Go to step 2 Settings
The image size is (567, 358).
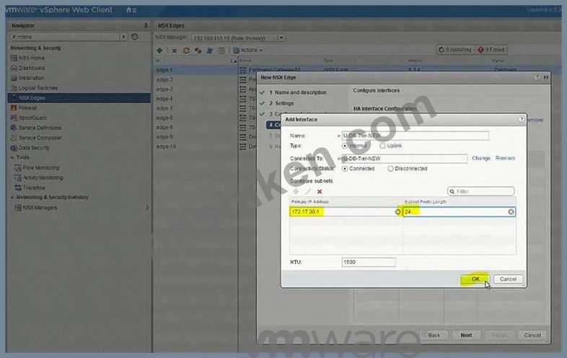[x=281, y=103]
